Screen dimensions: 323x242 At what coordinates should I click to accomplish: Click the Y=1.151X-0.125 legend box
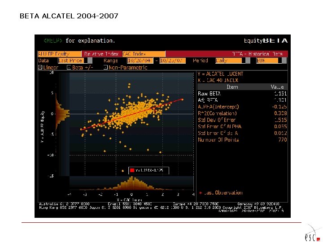coord(148,170)
